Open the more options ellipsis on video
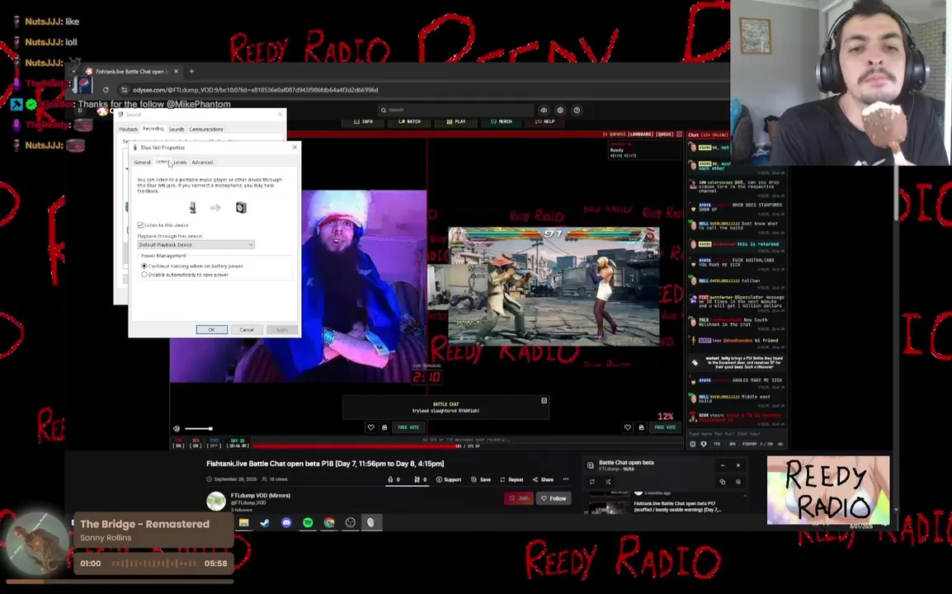This screenshot has height=594, width=952. click(x=566, y=479)
